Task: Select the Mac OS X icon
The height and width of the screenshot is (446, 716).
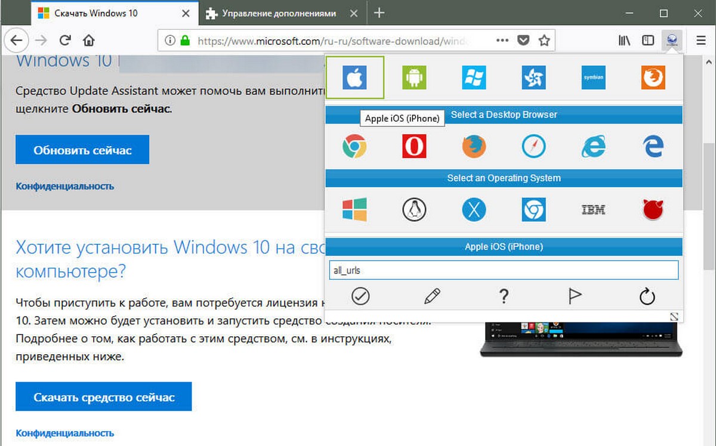Action: click(x=474, y=210)
